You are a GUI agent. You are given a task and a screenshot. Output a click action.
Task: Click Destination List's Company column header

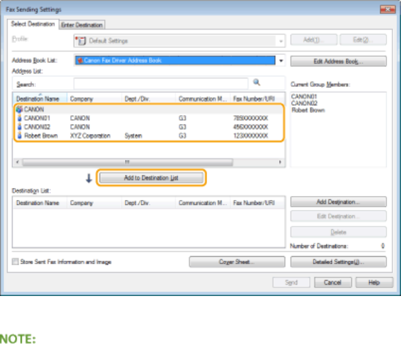(x=95, y=203)
